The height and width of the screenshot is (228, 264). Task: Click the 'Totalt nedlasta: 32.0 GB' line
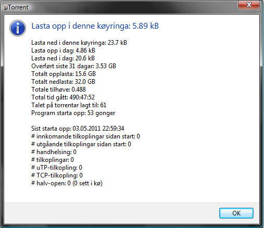64,82
